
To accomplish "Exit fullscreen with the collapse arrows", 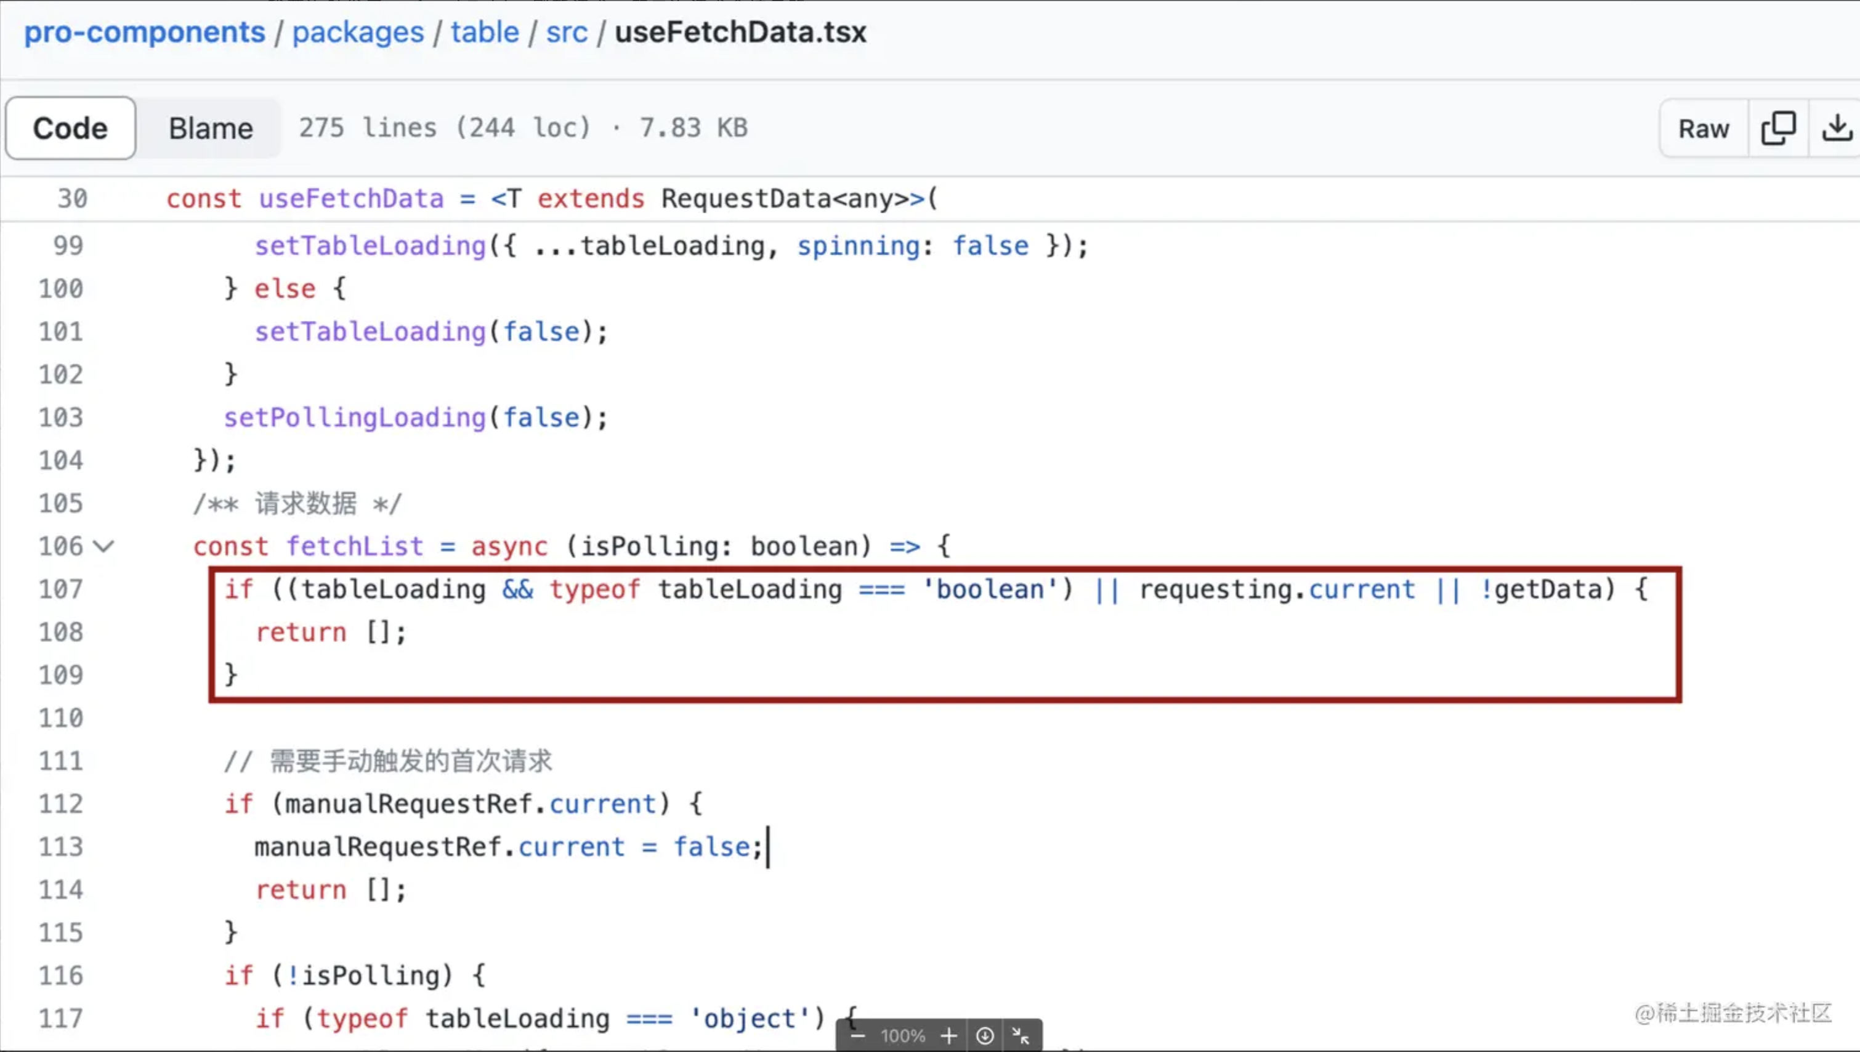I will click(1021, 1035).
